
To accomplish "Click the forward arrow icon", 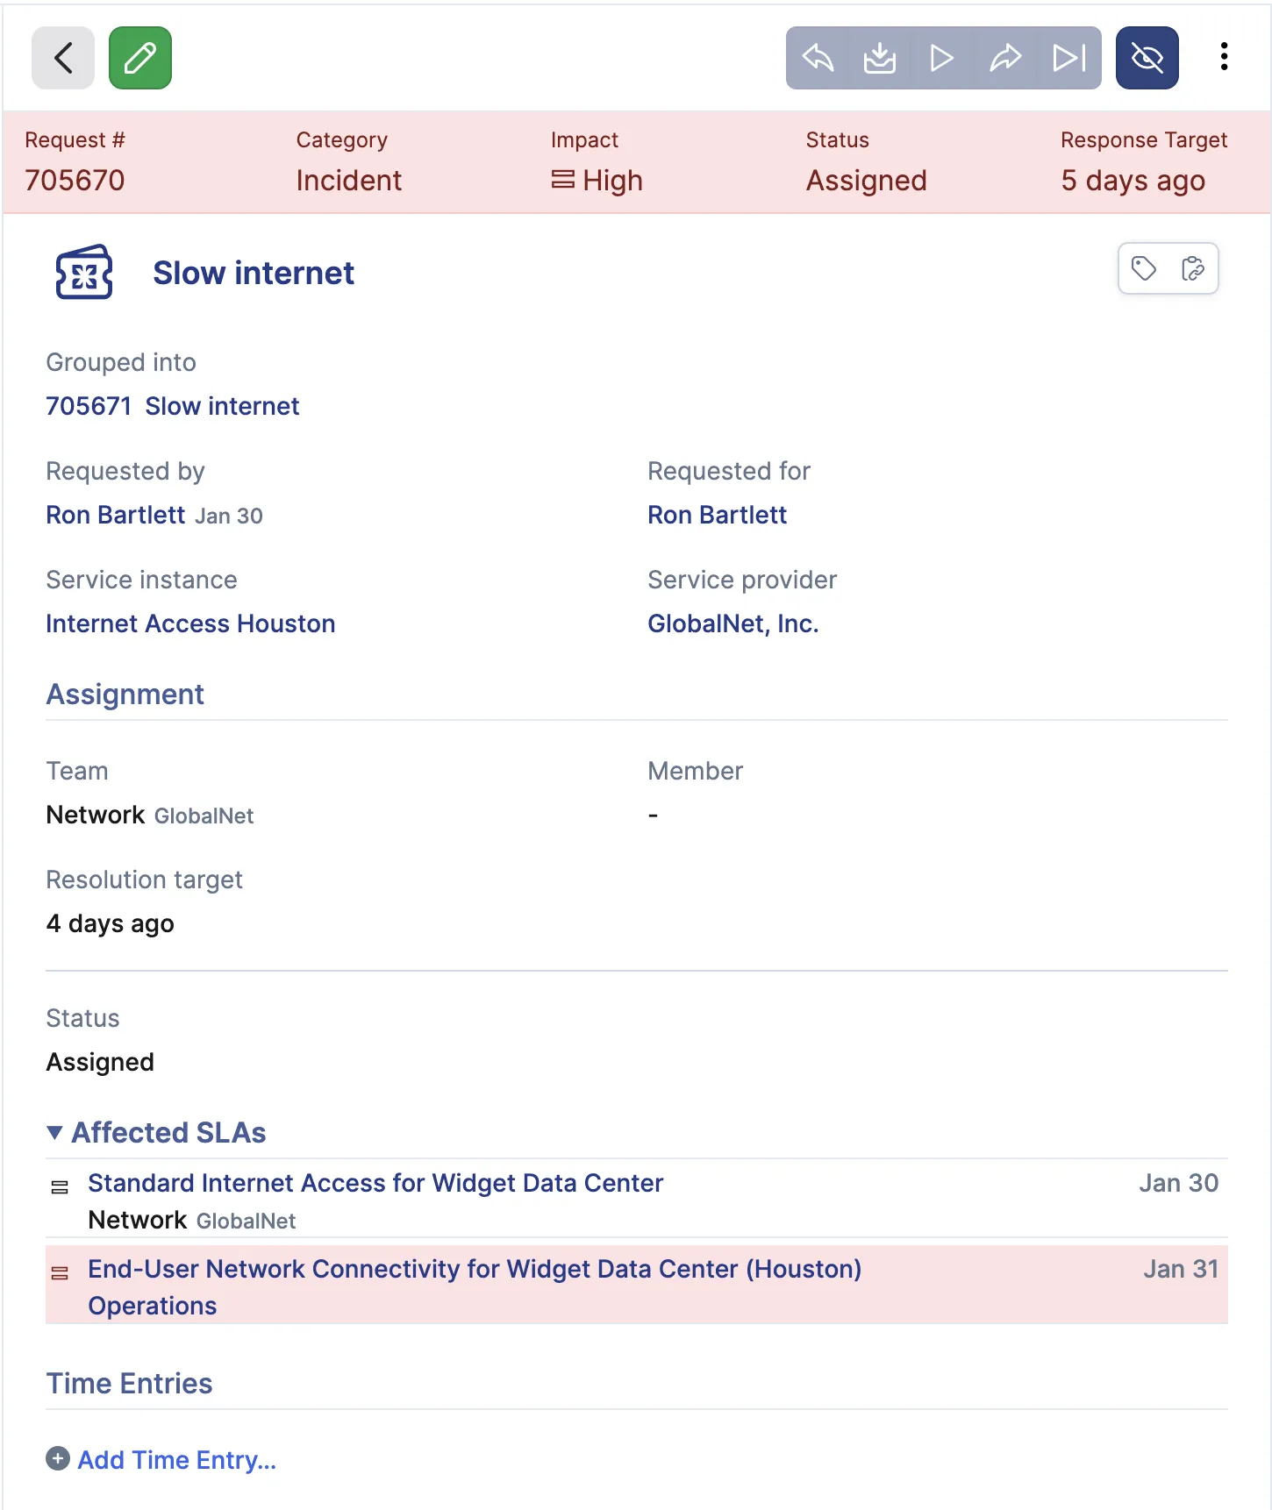I will tap(1005, 58).
